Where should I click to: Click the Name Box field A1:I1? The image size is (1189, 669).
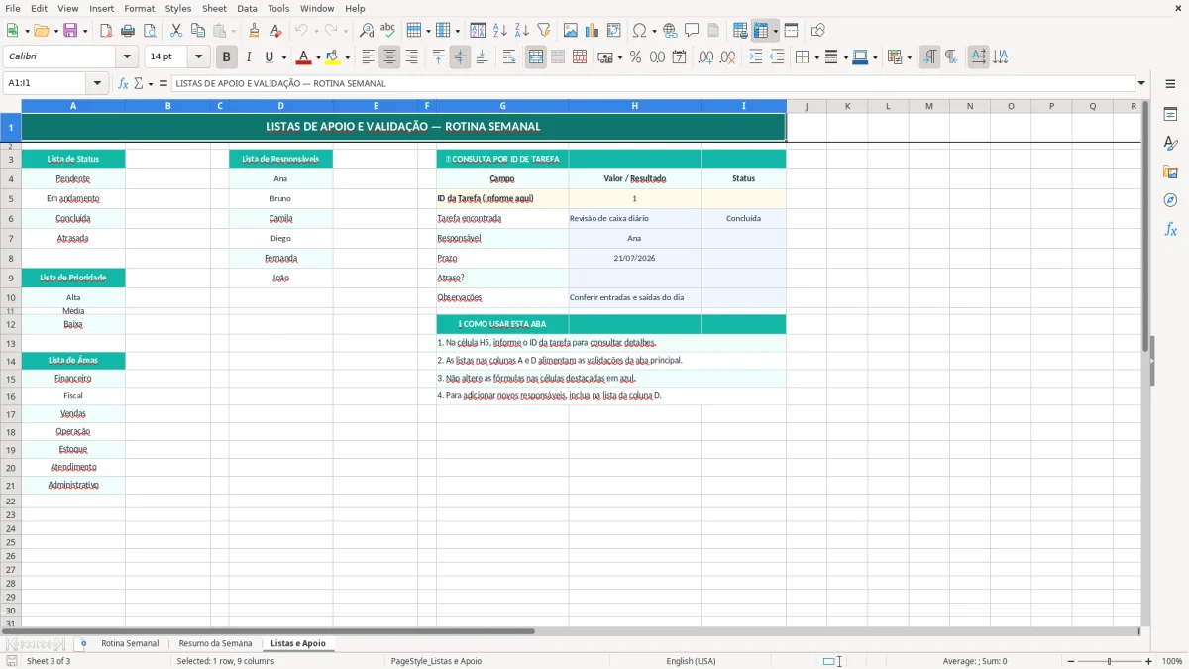46,83
